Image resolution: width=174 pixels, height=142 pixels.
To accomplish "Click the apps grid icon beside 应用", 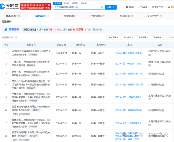I will click(127, 7).
